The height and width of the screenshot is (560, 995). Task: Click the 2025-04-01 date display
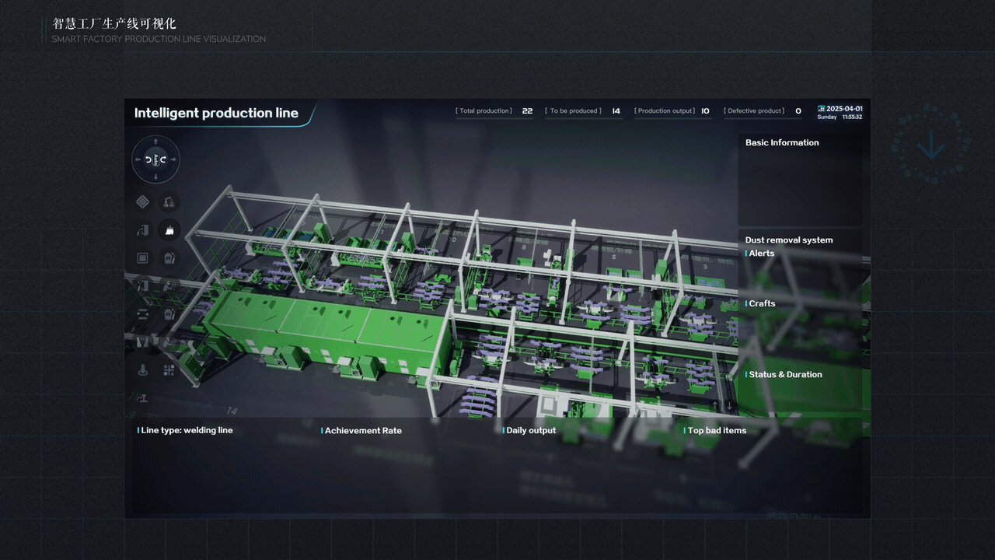[844, 109]
